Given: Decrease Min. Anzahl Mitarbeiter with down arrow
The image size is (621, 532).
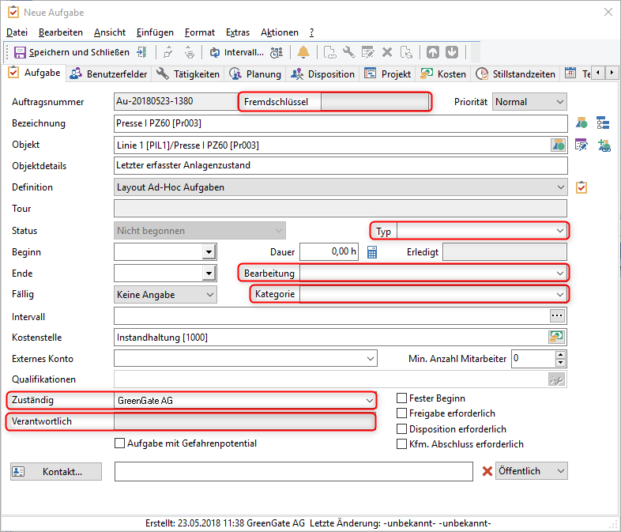Looking at the screenshot, I should (560, 363).
